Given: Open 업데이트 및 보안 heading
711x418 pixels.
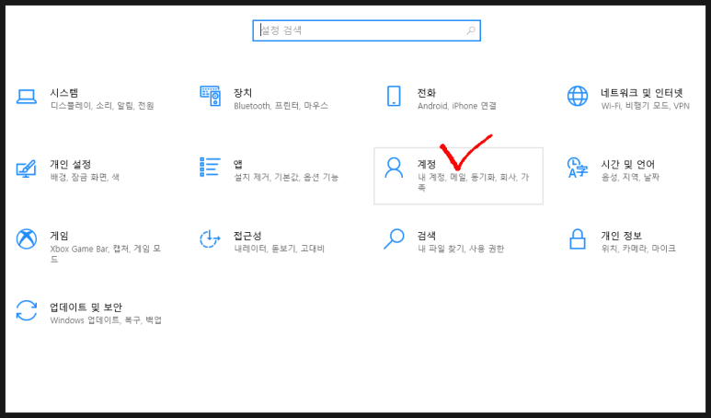Looking at the screenshot, I should coord(86,308).
